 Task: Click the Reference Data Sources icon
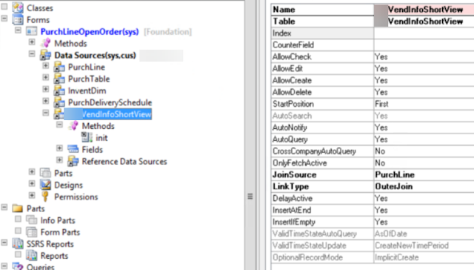tap(73, 162)
